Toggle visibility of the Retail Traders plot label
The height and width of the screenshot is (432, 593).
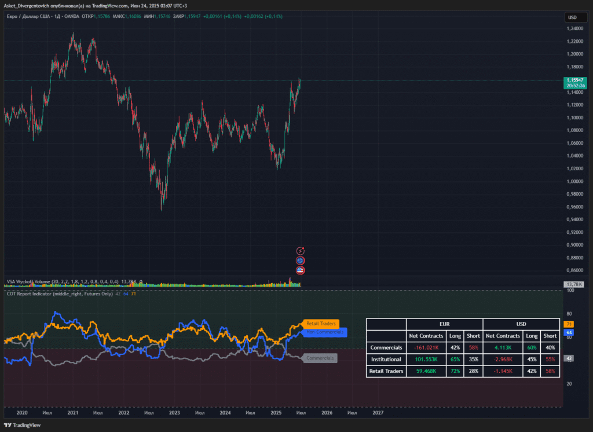pos(320,324)
